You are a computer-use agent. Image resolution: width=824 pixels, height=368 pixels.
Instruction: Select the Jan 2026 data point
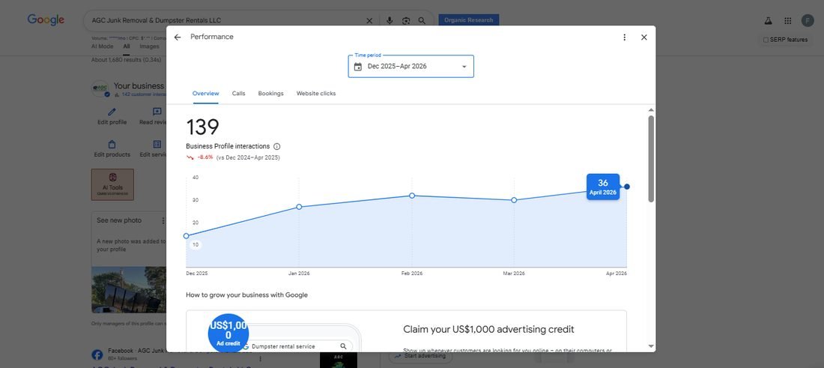pos(299,207)
